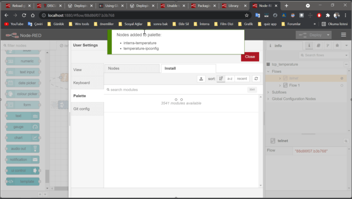Click the filter nodes field
The height and width of the screenshot is (199, 352).
(x=25, y=46)
